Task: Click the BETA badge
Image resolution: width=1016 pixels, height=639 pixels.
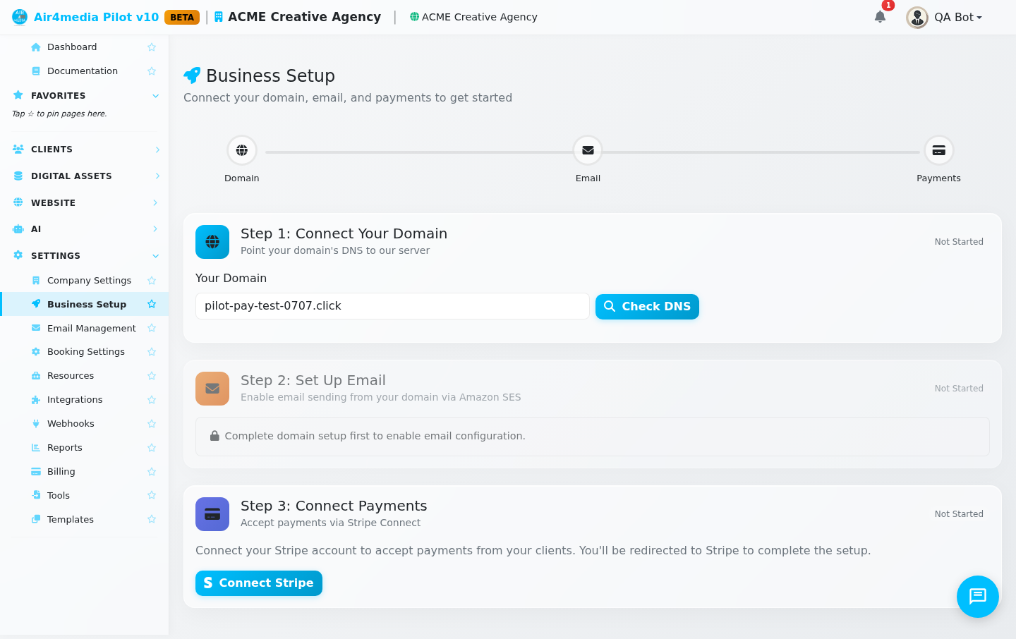Action: pyautogui.click(x=182, y=18)
